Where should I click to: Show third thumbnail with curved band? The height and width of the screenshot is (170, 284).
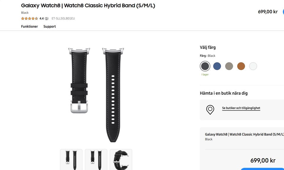click(x=121, y=160)
